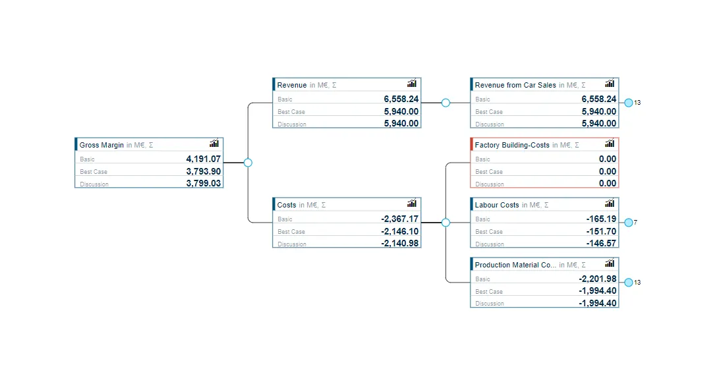Click Basic value 6,558.24 in Revenue node

click(x=401, y=99)
